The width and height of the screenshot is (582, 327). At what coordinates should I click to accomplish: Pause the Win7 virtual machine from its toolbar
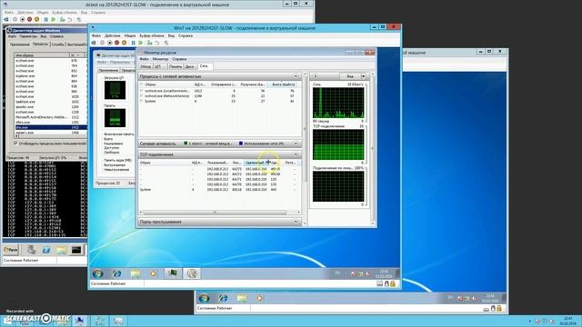[134, 43]
